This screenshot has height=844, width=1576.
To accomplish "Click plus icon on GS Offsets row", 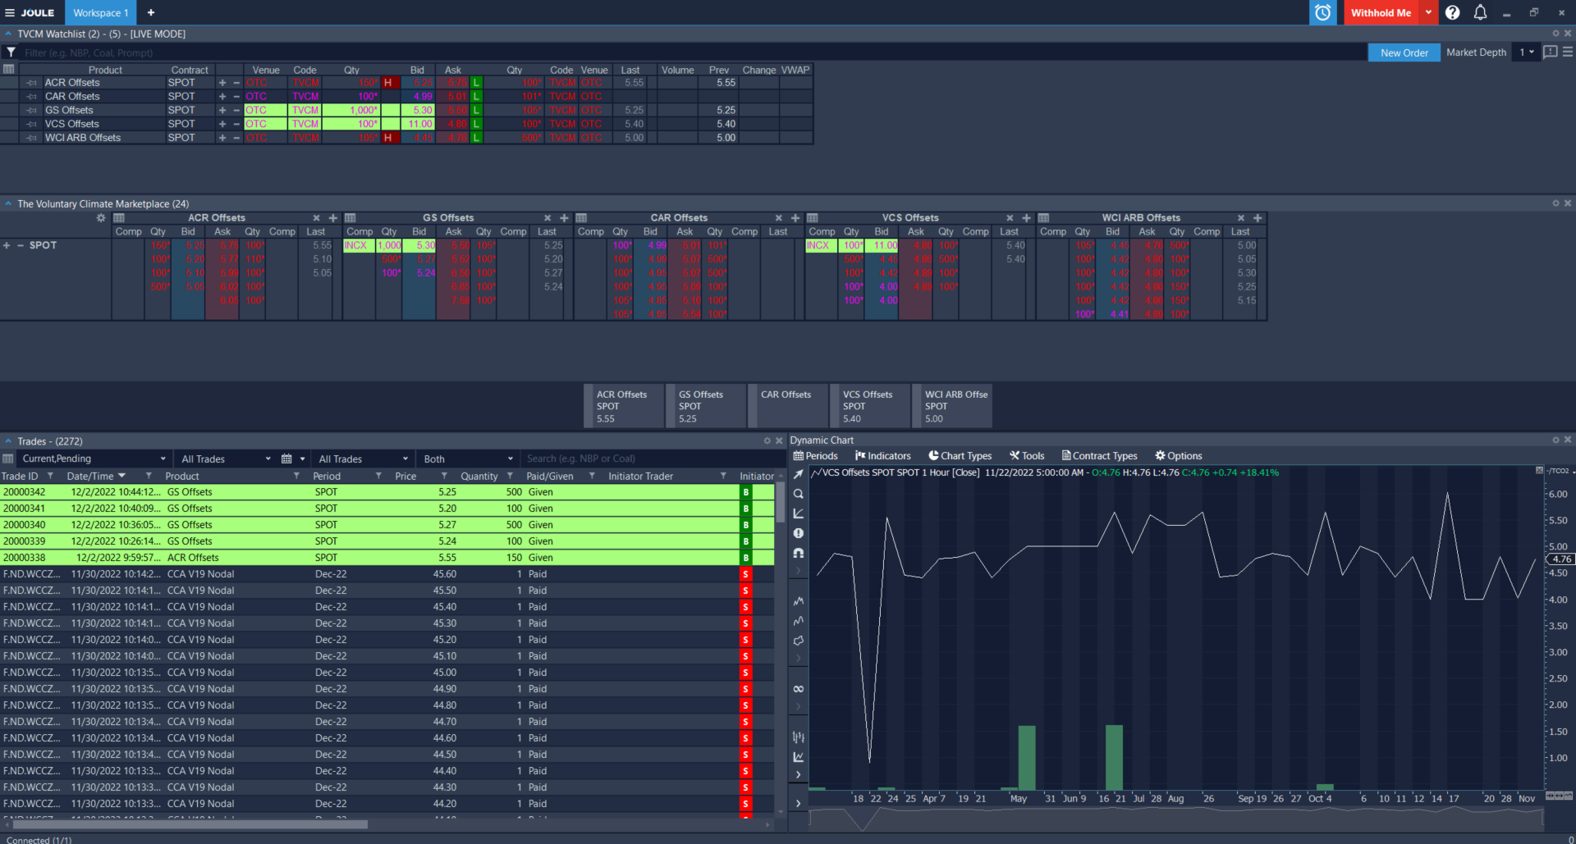I will click(222, 110).
